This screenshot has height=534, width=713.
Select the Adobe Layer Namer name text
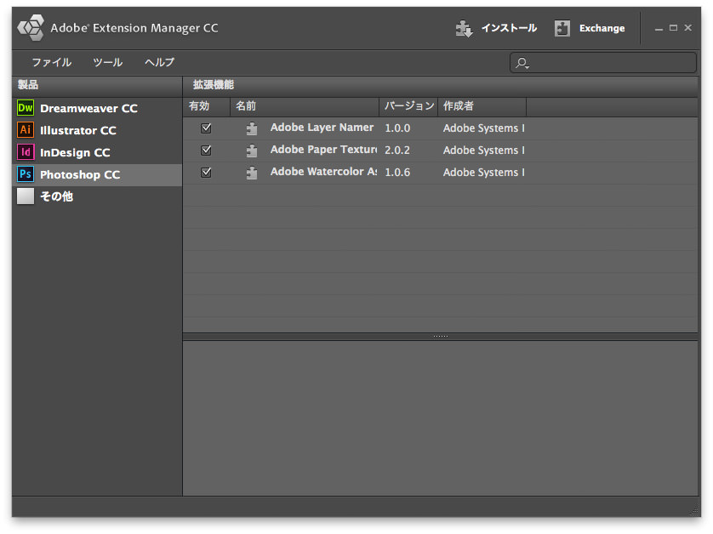coord(322,128)
